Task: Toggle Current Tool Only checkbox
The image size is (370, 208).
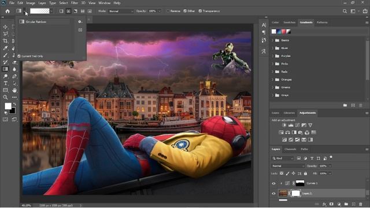Action: click(x=19, y=56)
